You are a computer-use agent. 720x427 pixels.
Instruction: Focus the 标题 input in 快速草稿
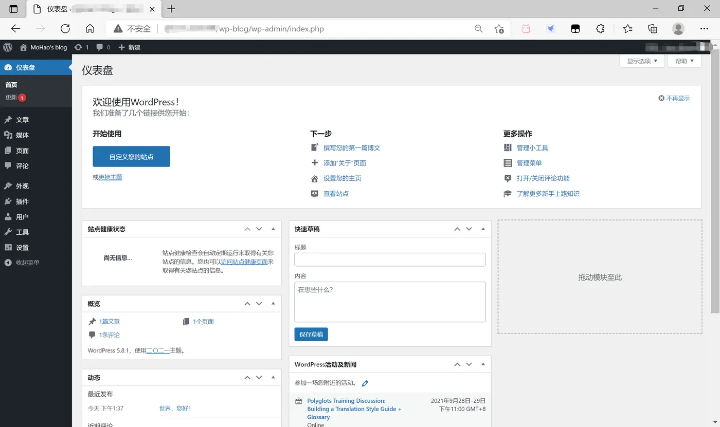390,259
